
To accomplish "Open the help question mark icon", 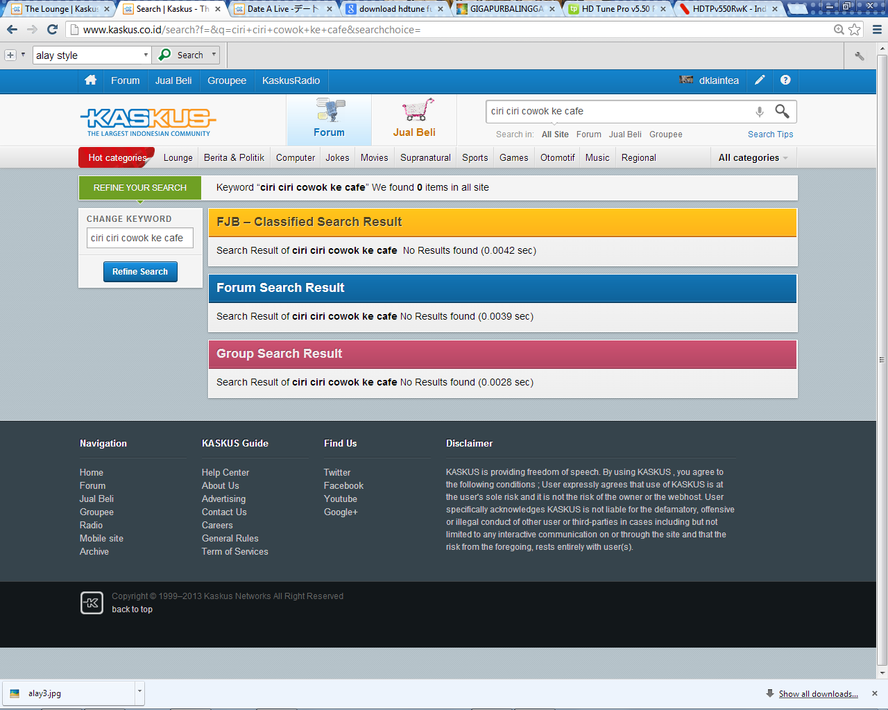I will pos(785,80).
